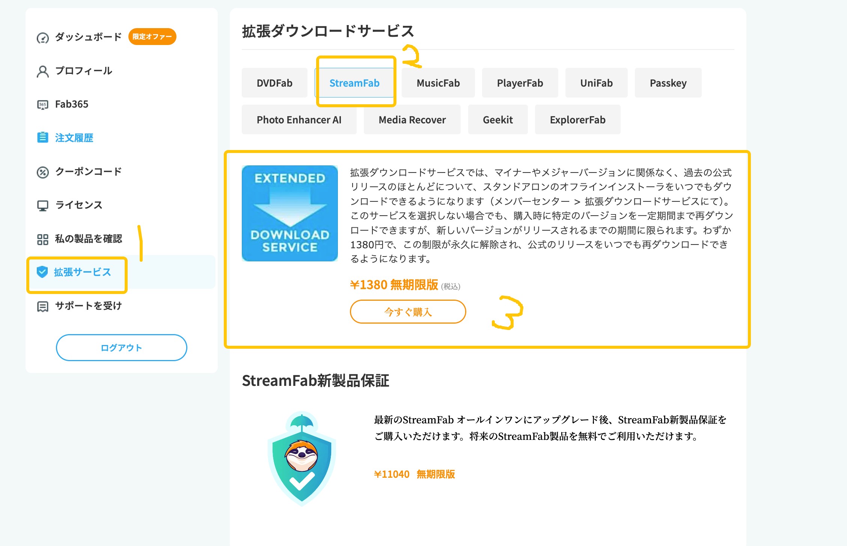Click the profile person icon
847x546 pixels.
click(43, 71)
